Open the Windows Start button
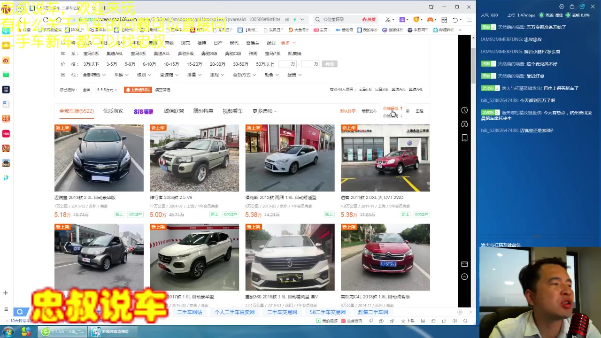 (x=8, y=332)
